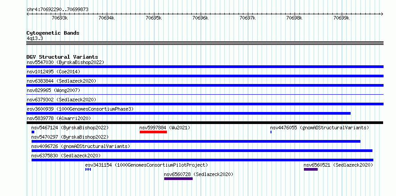Click the 70694k ruler label
Viewport: 396px width, 196px height.
click(107, 18)
